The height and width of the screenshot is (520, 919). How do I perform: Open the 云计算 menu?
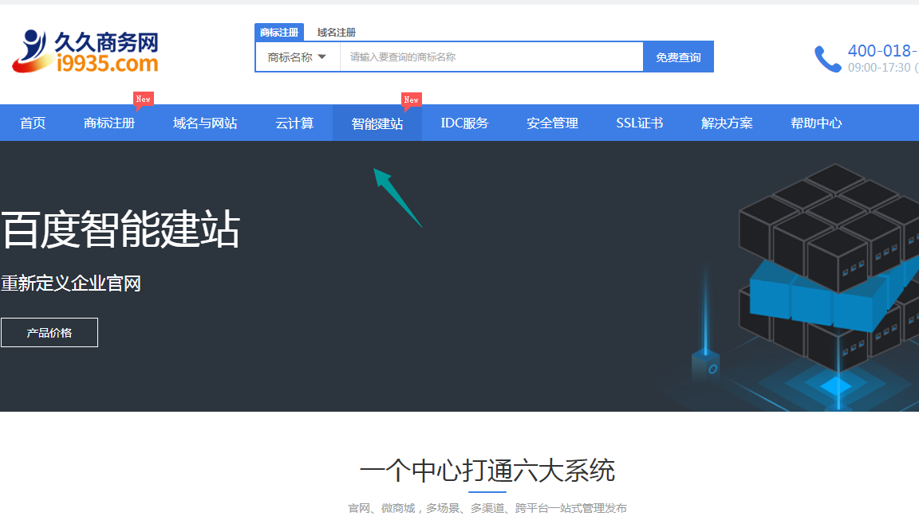point(295,123)
